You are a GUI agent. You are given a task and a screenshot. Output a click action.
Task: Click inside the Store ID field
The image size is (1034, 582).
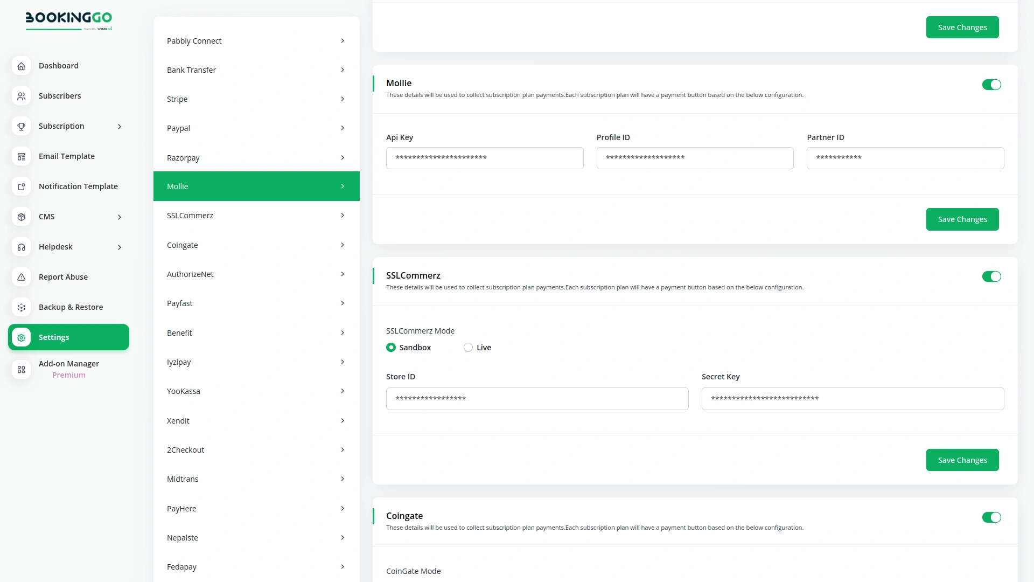(x=537, y=399)
